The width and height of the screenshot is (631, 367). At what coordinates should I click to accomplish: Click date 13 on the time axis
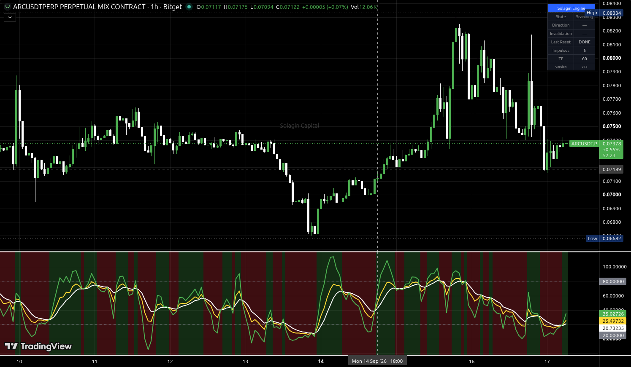pos(246,362)
